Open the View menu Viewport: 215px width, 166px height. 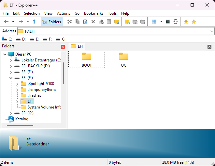point(48,13)
